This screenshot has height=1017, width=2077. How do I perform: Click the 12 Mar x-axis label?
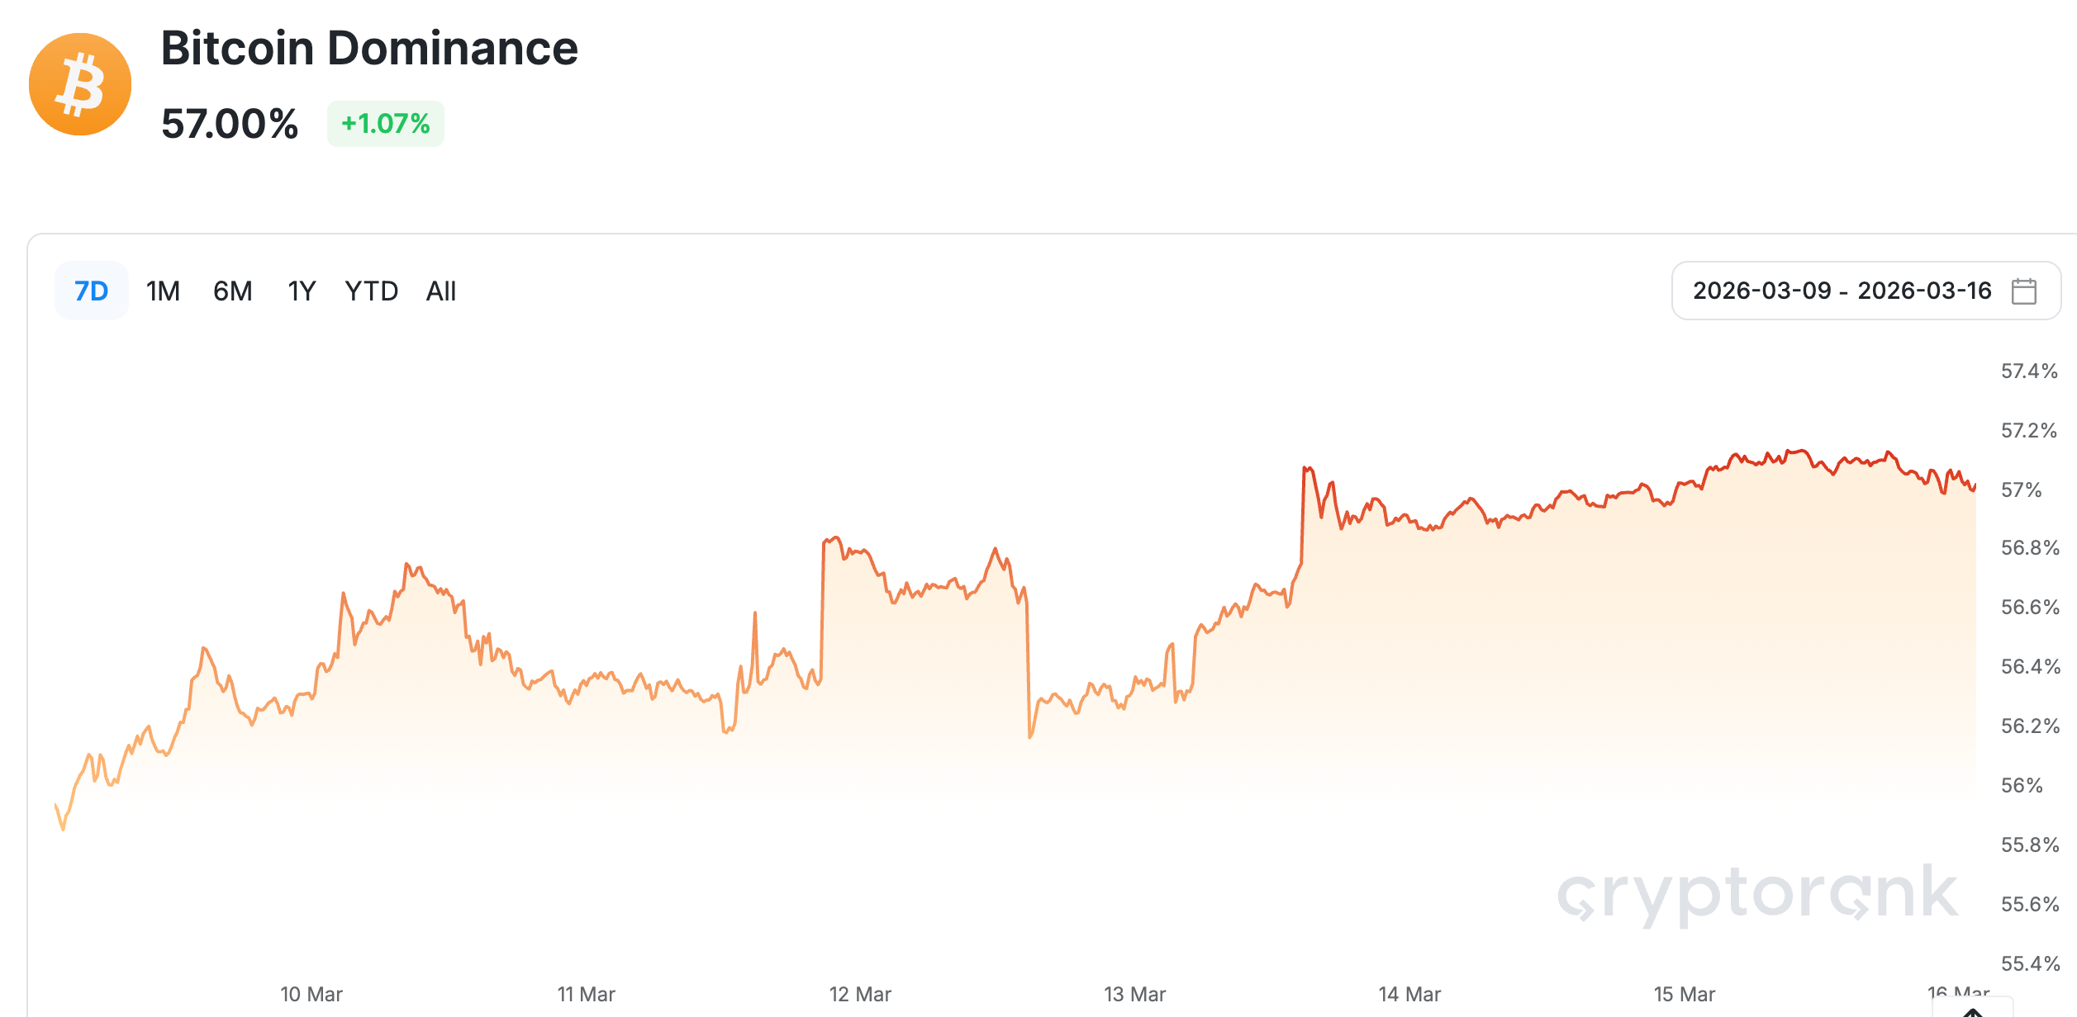coord(860,994)
